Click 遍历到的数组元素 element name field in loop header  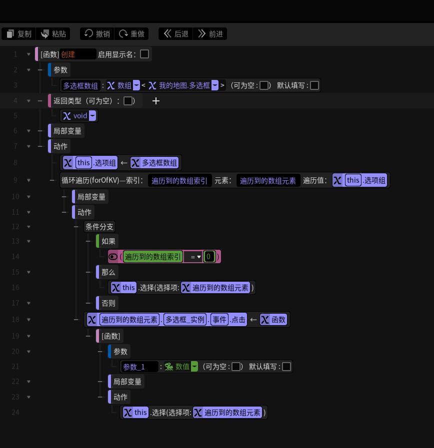point(268,181)
